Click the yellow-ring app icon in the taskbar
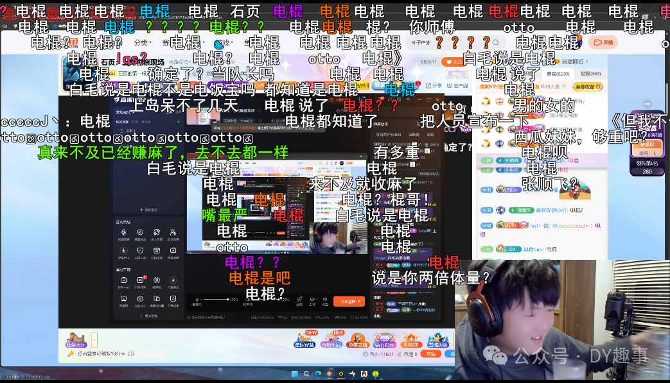670x383 pixels. tap(341, 374)
